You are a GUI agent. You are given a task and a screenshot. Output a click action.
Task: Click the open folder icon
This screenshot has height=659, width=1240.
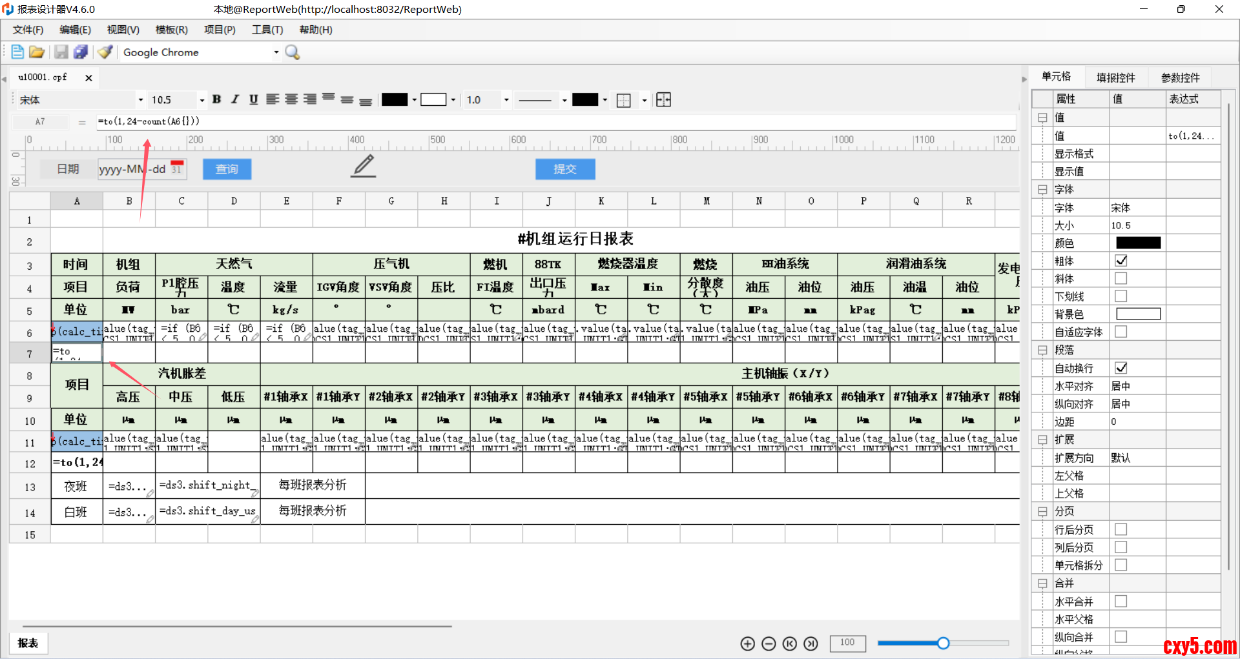37,52
